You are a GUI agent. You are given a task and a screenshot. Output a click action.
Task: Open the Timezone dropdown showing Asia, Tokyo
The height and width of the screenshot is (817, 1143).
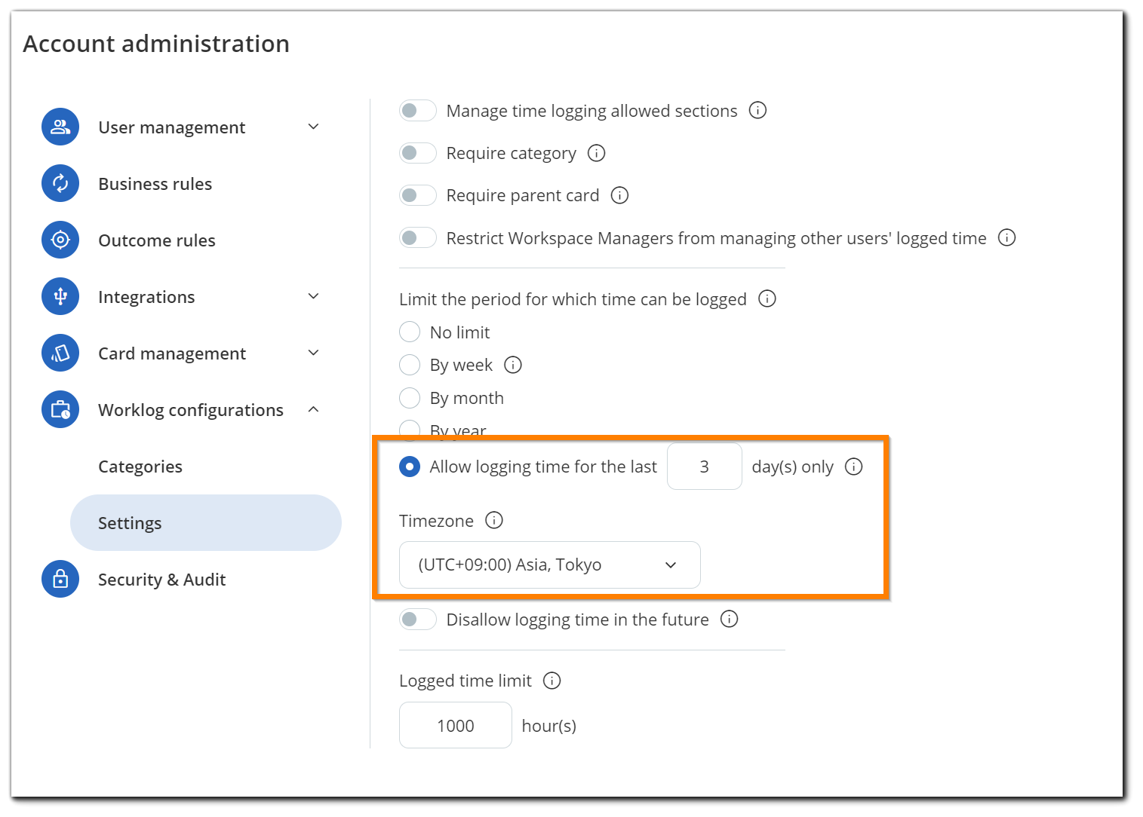[x=549, y=565]
